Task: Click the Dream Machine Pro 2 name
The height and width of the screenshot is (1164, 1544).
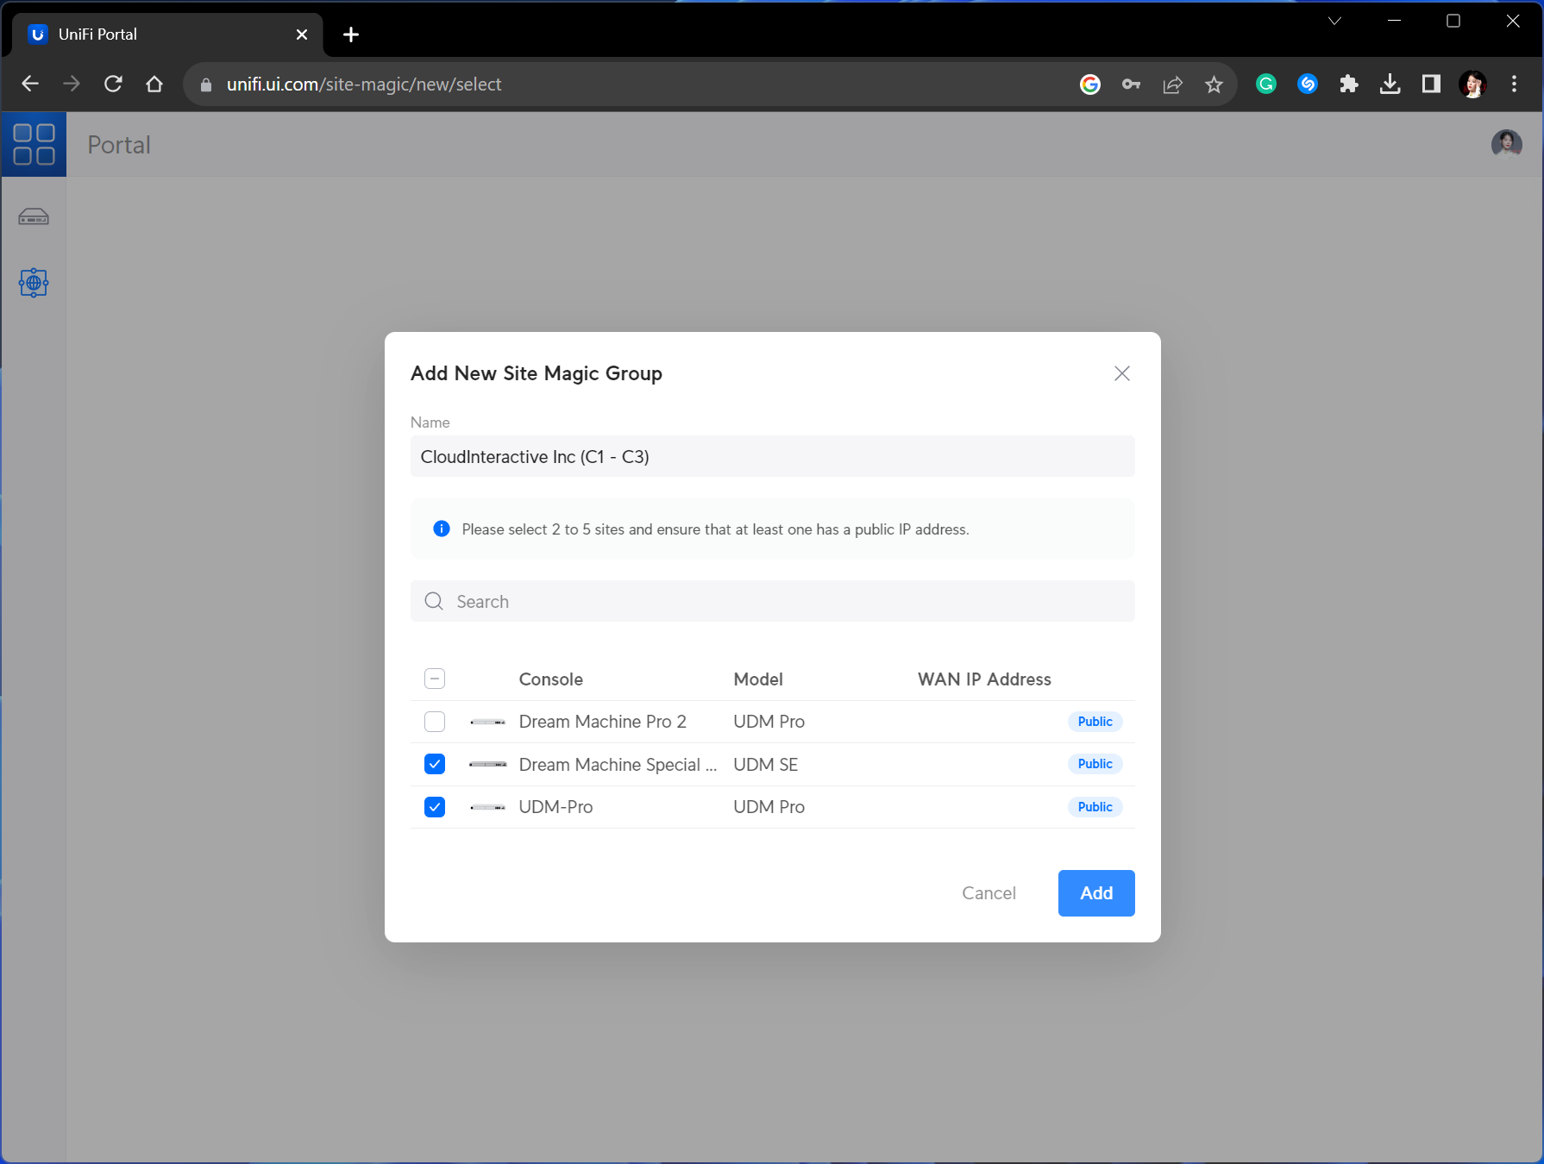Action: tap(602, 722)
